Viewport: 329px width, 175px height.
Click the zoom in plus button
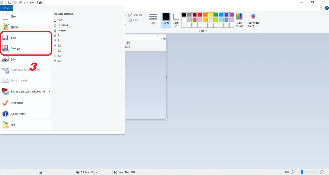pyautogui.click(x=322, y=172)
